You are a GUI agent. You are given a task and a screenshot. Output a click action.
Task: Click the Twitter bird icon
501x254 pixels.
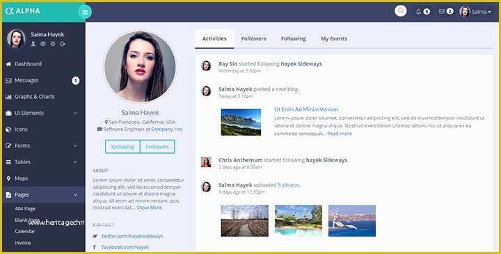pyautogui.click(x=95, y=236)
